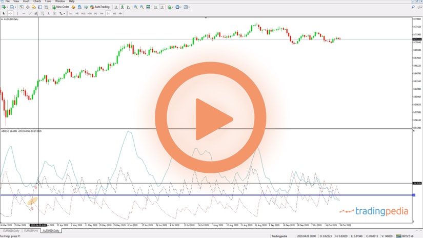Click the Tradingpedia status bar entry
The width and height of the screenshot is (423, 238).
[279, 236]
